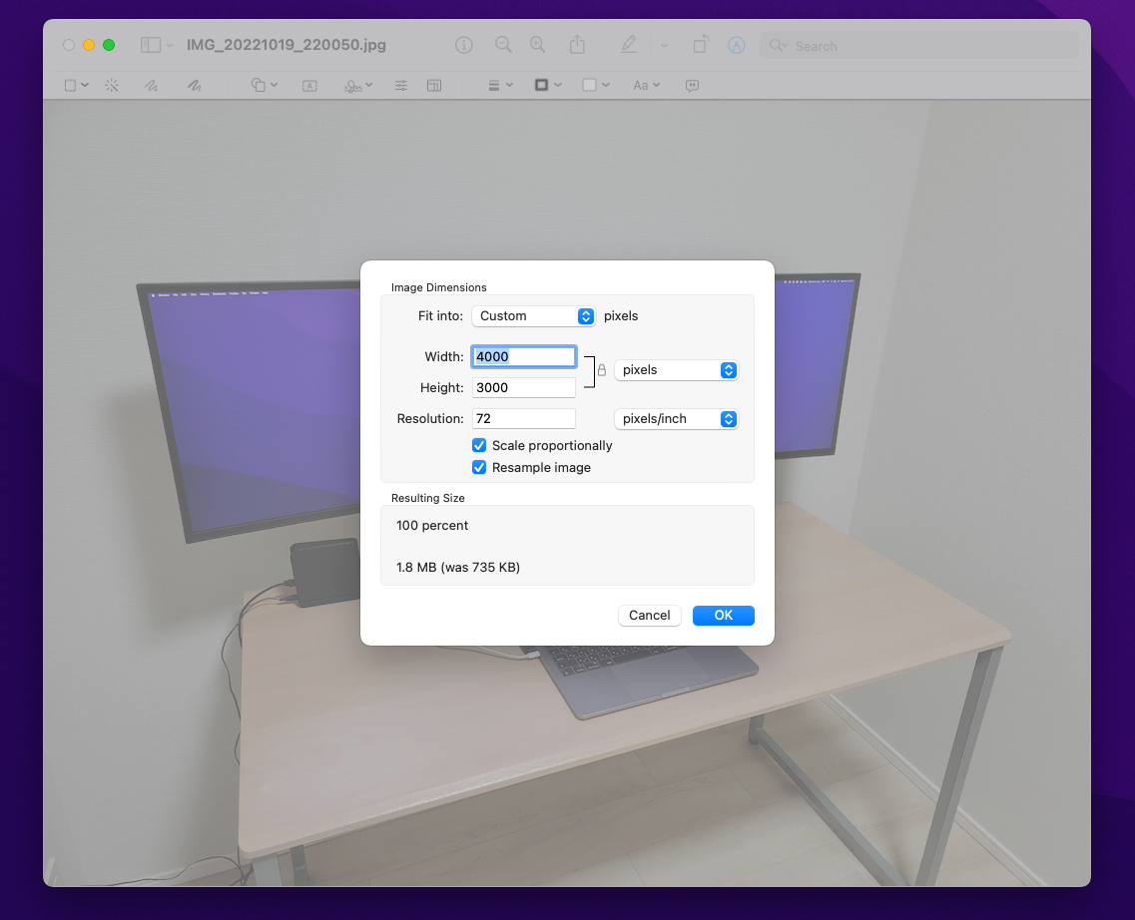Image resolution: width=1135 pixels, height=920 pixels.
Task: Open the Fit into Custom dropdown
Action: coord(533,316)
